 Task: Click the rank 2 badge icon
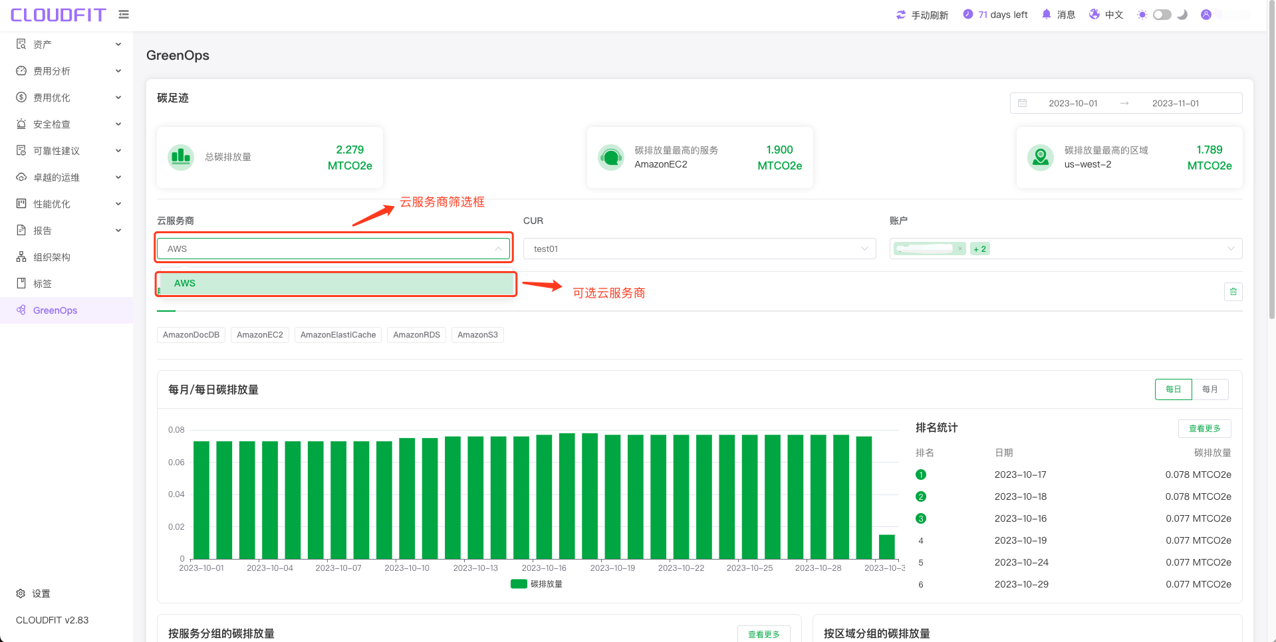pos(921,496)
